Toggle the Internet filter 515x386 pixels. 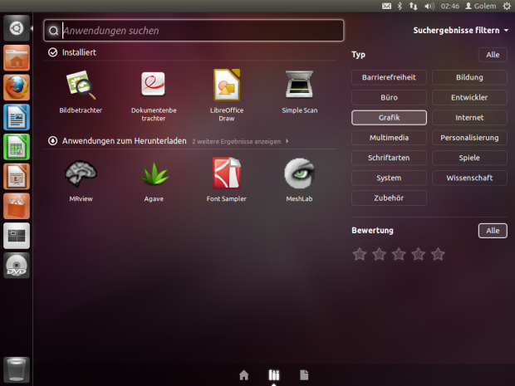click(x=469, y=118)
